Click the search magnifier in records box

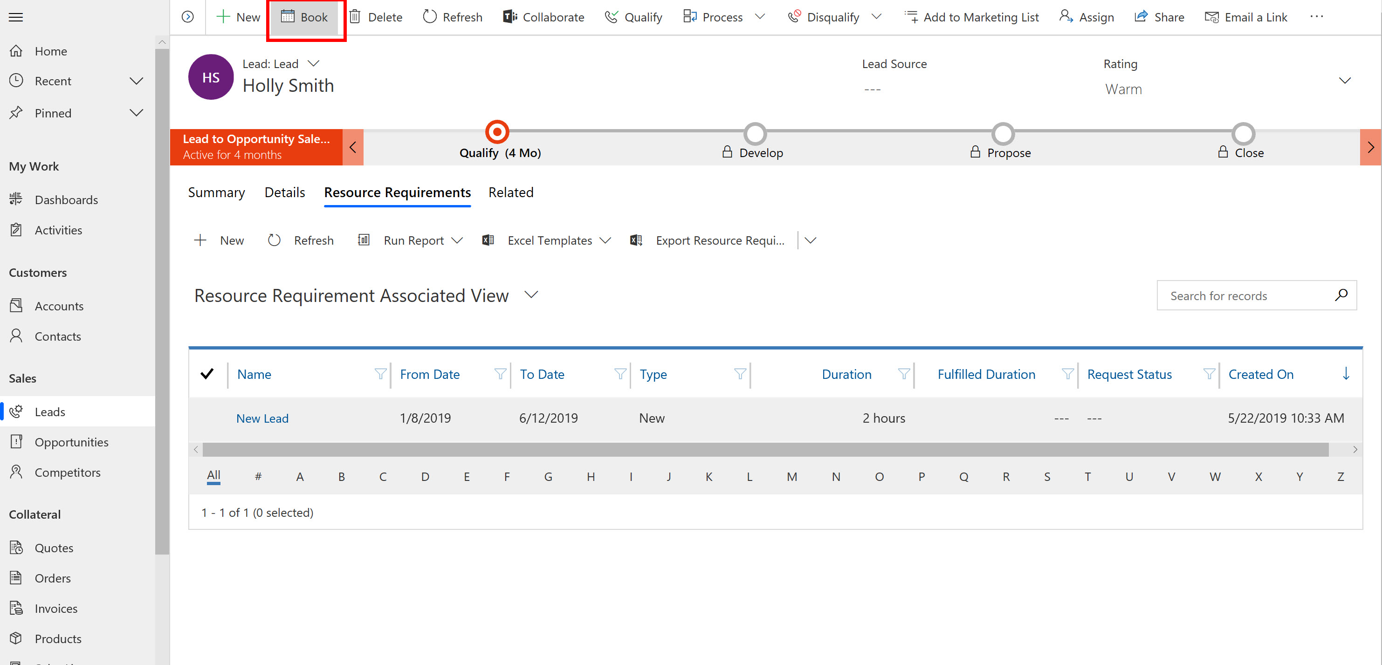(1341, 295)
